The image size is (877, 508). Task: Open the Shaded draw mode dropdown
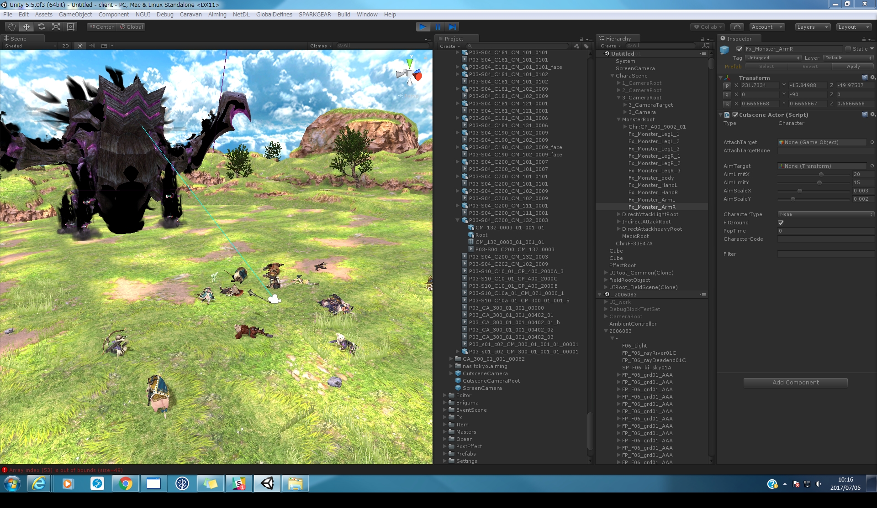click(x=30, y=46)
